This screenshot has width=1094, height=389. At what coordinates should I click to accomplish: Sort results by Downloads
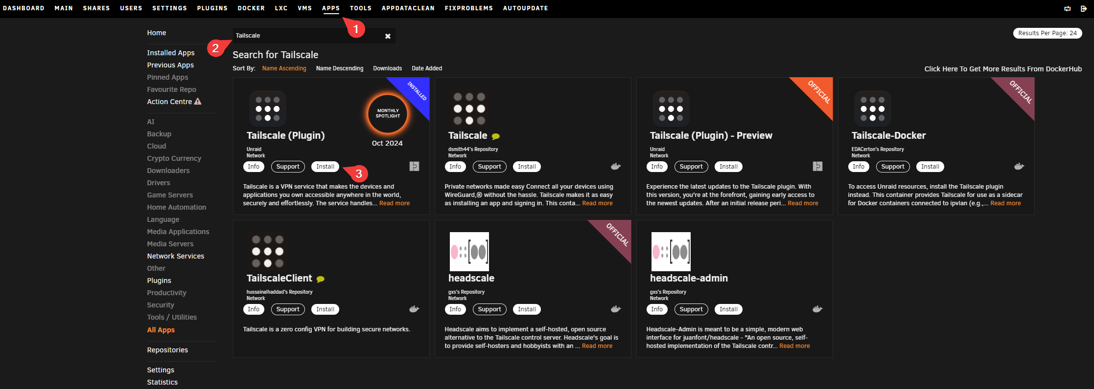coord(387,68)
